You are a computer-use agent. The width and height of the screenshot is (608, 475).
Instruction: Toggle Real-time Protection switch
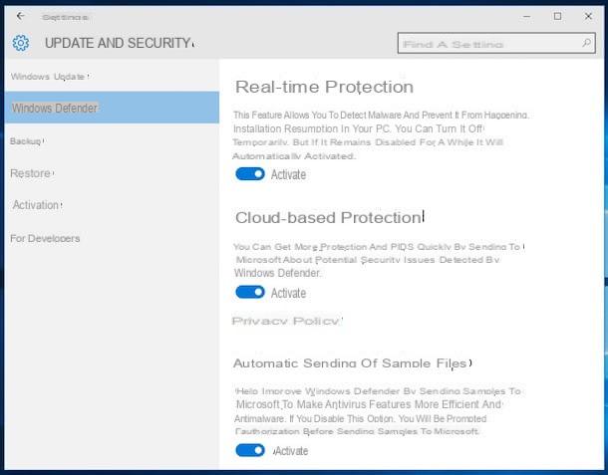(250, 174)
